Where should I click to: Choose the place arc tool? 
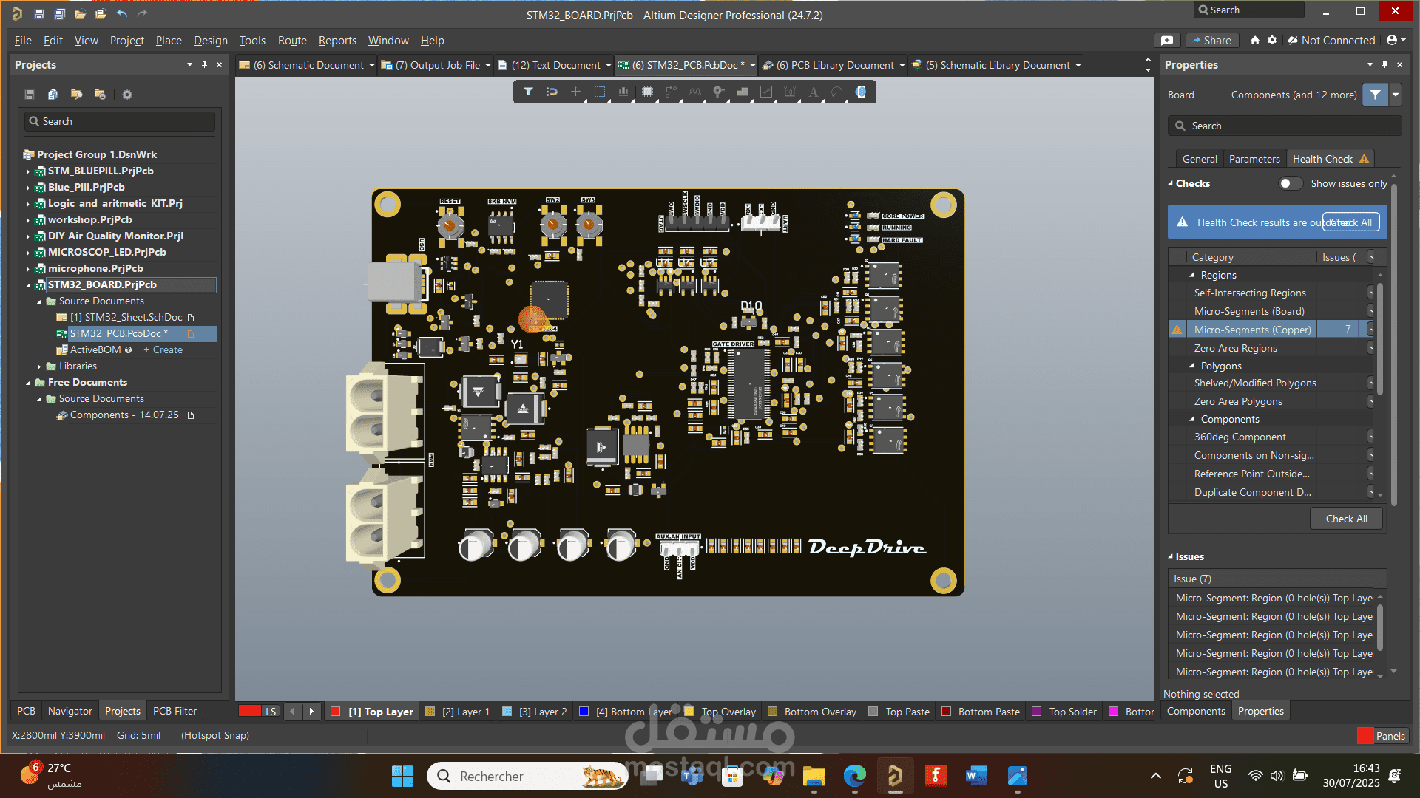837,92
